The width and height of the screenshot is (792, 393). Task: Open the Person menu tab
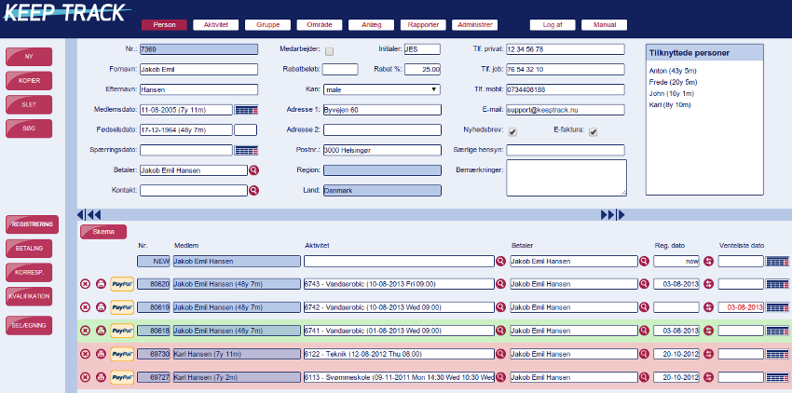(x=164, y=25)
